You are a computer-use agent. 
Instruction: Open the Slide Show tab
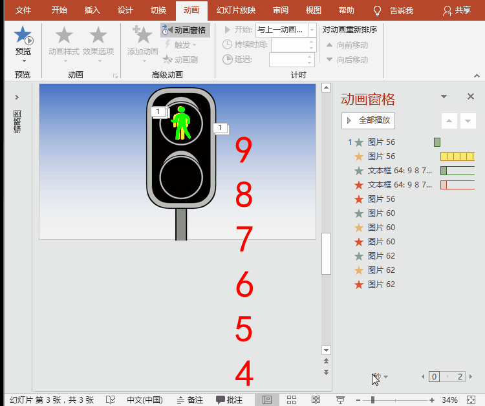236,10
